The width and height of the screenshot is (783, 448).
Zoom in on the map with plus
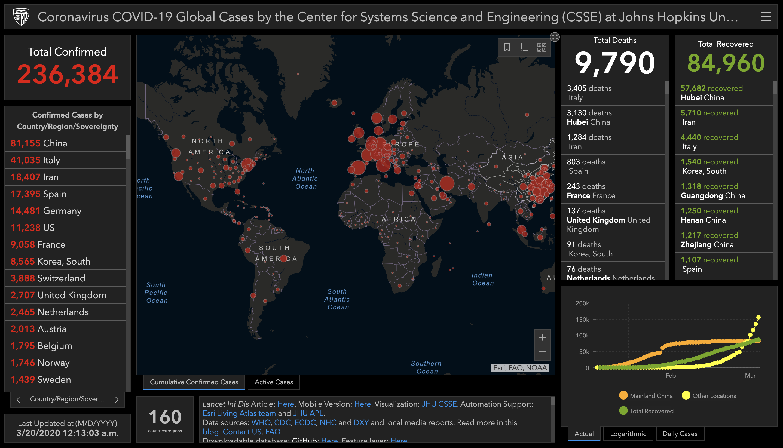[542, 337]
